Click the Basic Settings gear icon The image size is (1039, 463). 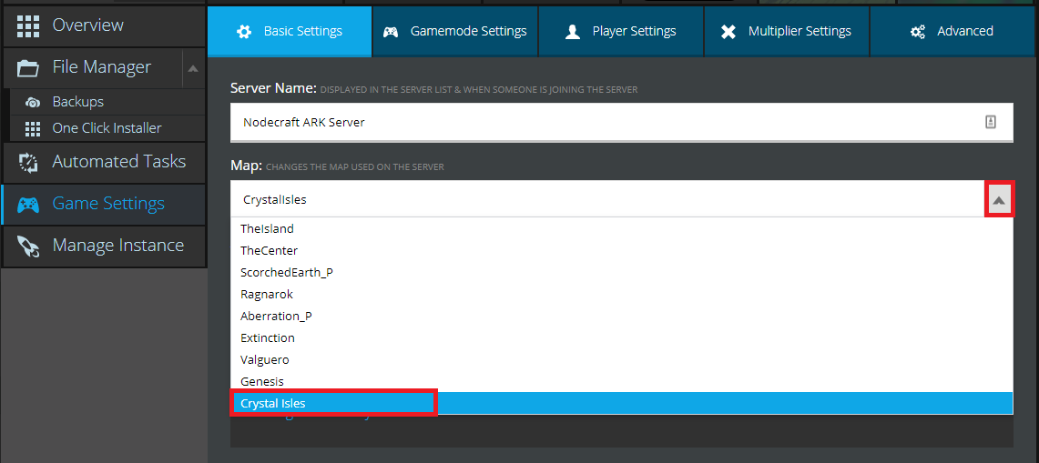pos(244,32)
